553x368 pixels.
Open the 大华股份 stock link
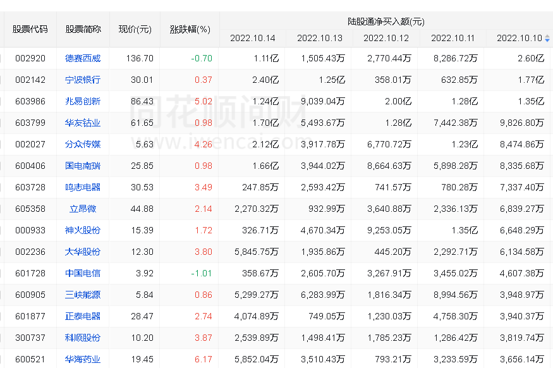[x=83, y=252]
